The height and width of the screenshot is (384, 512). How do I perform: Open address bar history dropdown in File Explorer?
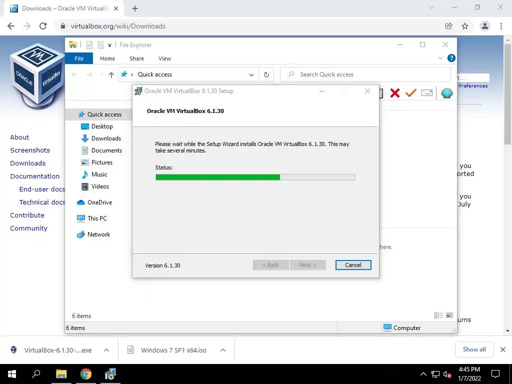pos(251,75)
